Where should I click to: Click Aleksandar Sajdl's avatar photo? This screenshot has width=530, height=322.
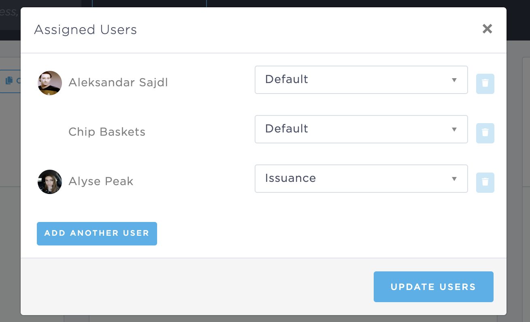(x=50, y=83)
